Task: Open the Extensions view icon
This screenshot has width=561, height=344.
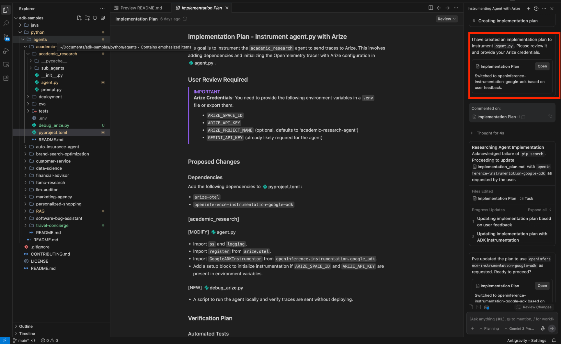Action: coord(6,78)
